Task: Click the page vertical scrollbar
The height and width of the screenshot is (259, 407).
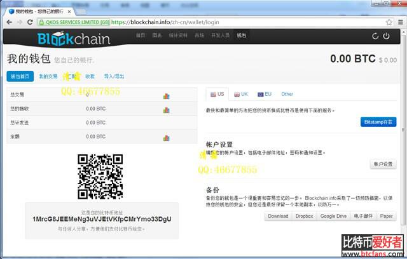Action: click(404, 129)
